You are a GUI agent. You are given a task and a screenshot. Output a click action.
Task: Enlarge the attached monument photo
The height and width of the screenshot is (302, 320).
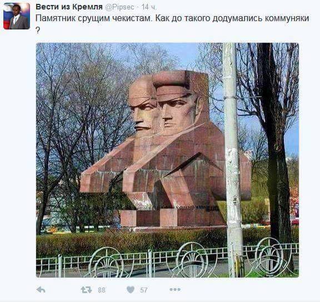167,160
